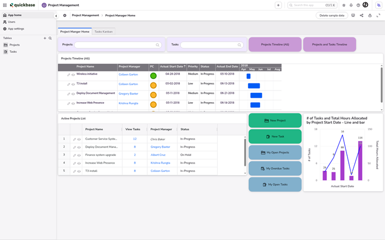
Task: Open My Open Tasks button
Action: click(275, 185)
